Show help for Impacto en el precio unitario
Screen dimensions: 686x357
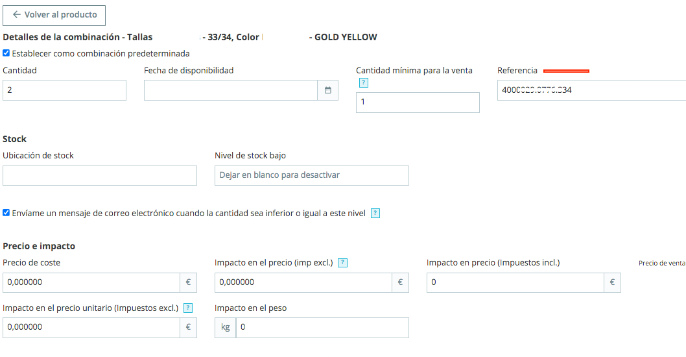coord(188,308)
